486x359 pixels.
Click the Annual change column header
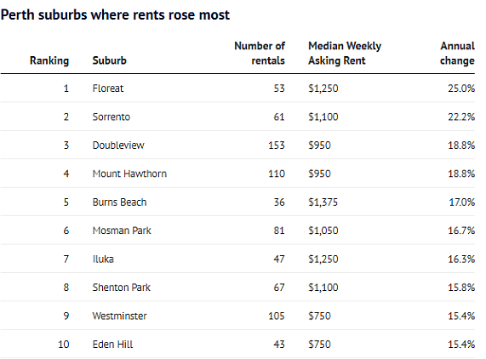pos(457,53)
